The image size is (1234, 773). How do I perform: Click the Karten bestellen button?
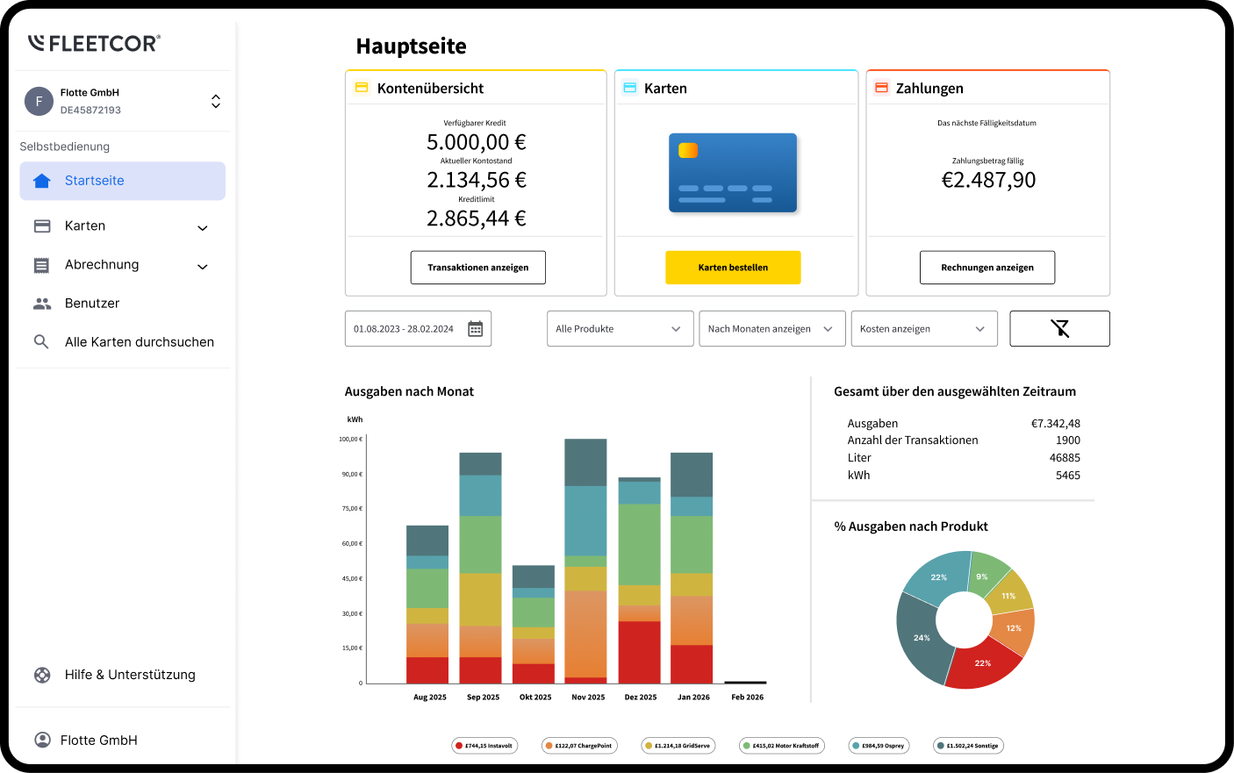[733, 267]
